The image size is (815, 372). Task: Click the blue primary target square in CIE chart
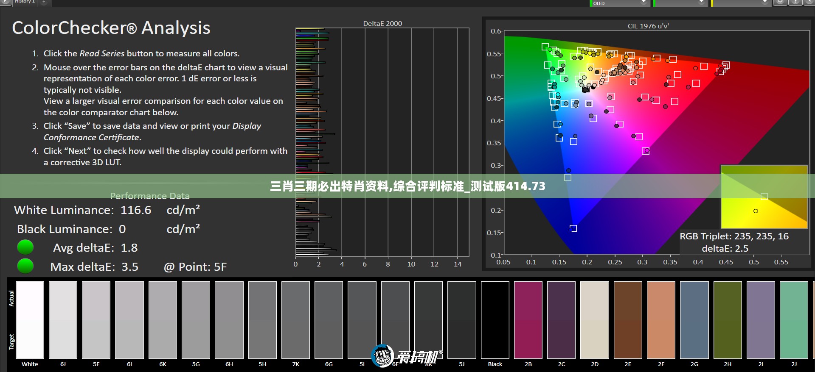[573, 228]
